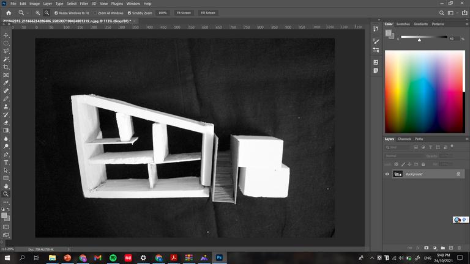Select the Magic Wand tool

point(6,59)
